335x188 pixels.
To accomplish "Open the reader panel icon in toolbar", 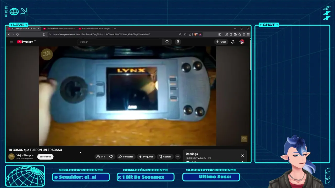I will click(220, 34).
